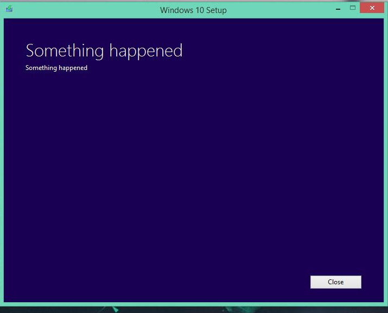Click the desktop wallpaper below the window

193,310
